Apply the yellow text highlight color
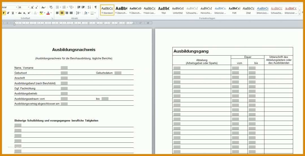Image resolution: width=305 pixels, height=156 pixels. [x=41, y=13]
